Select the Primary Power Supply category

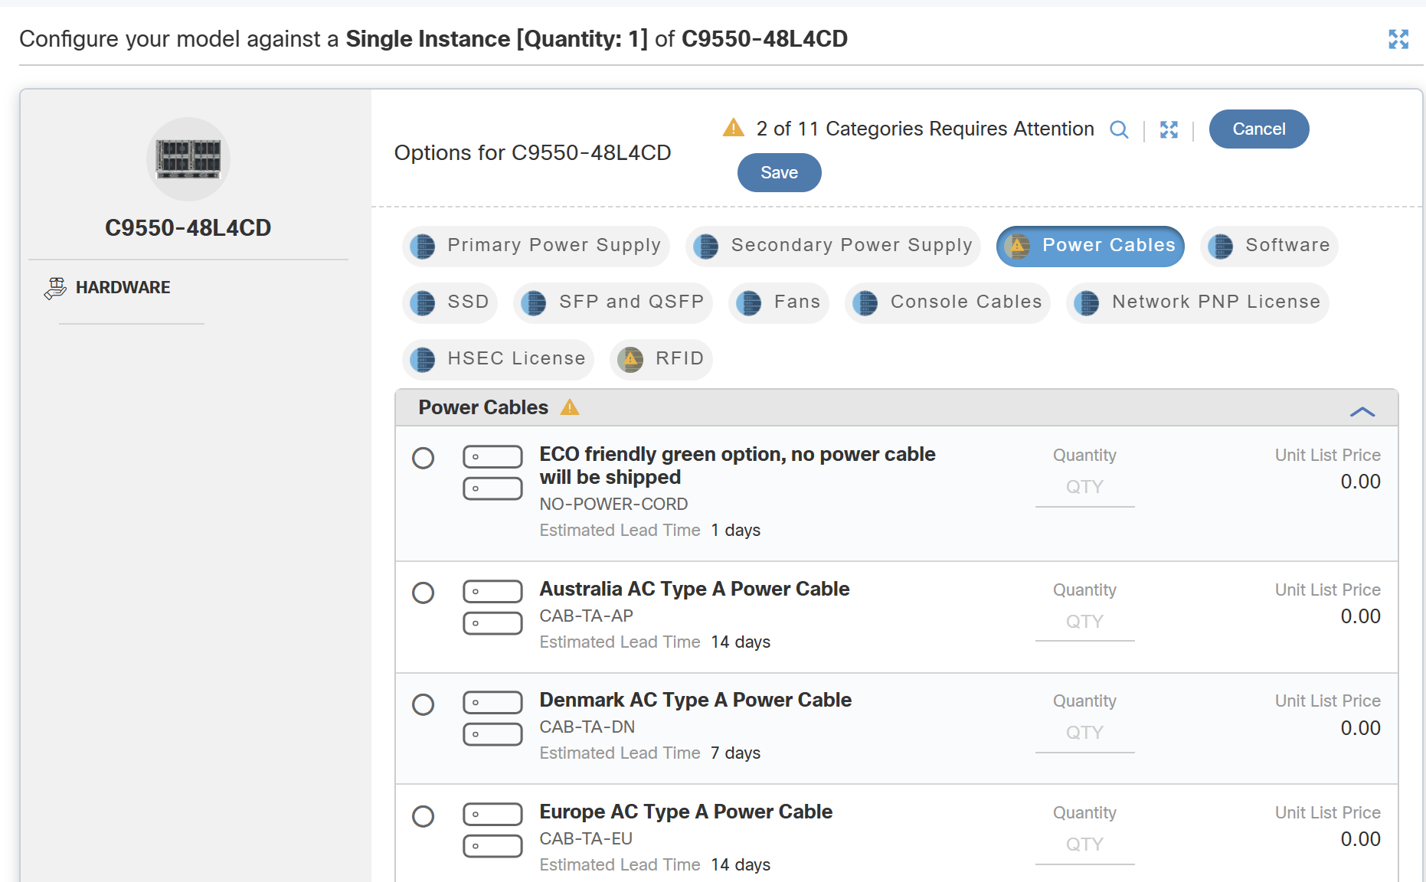(535, 246)
